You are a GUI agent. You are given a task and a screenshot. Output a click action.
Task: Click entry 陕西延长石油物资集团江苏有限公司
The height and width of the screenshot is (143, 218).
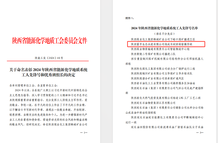tap(153, 103)
